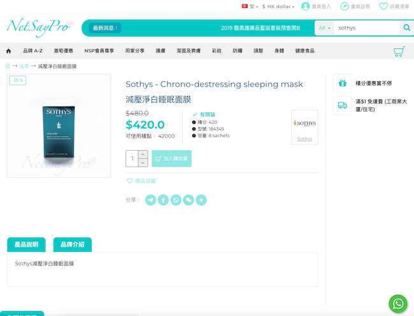
Task: Click the NetSayPro logo
Action: coord(39,27)
